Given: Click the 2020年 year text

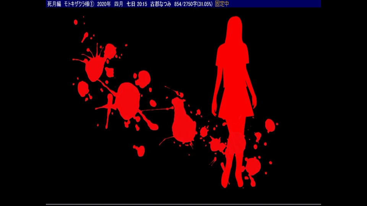Looking at the screenshot, I should [x=104, y=4].
